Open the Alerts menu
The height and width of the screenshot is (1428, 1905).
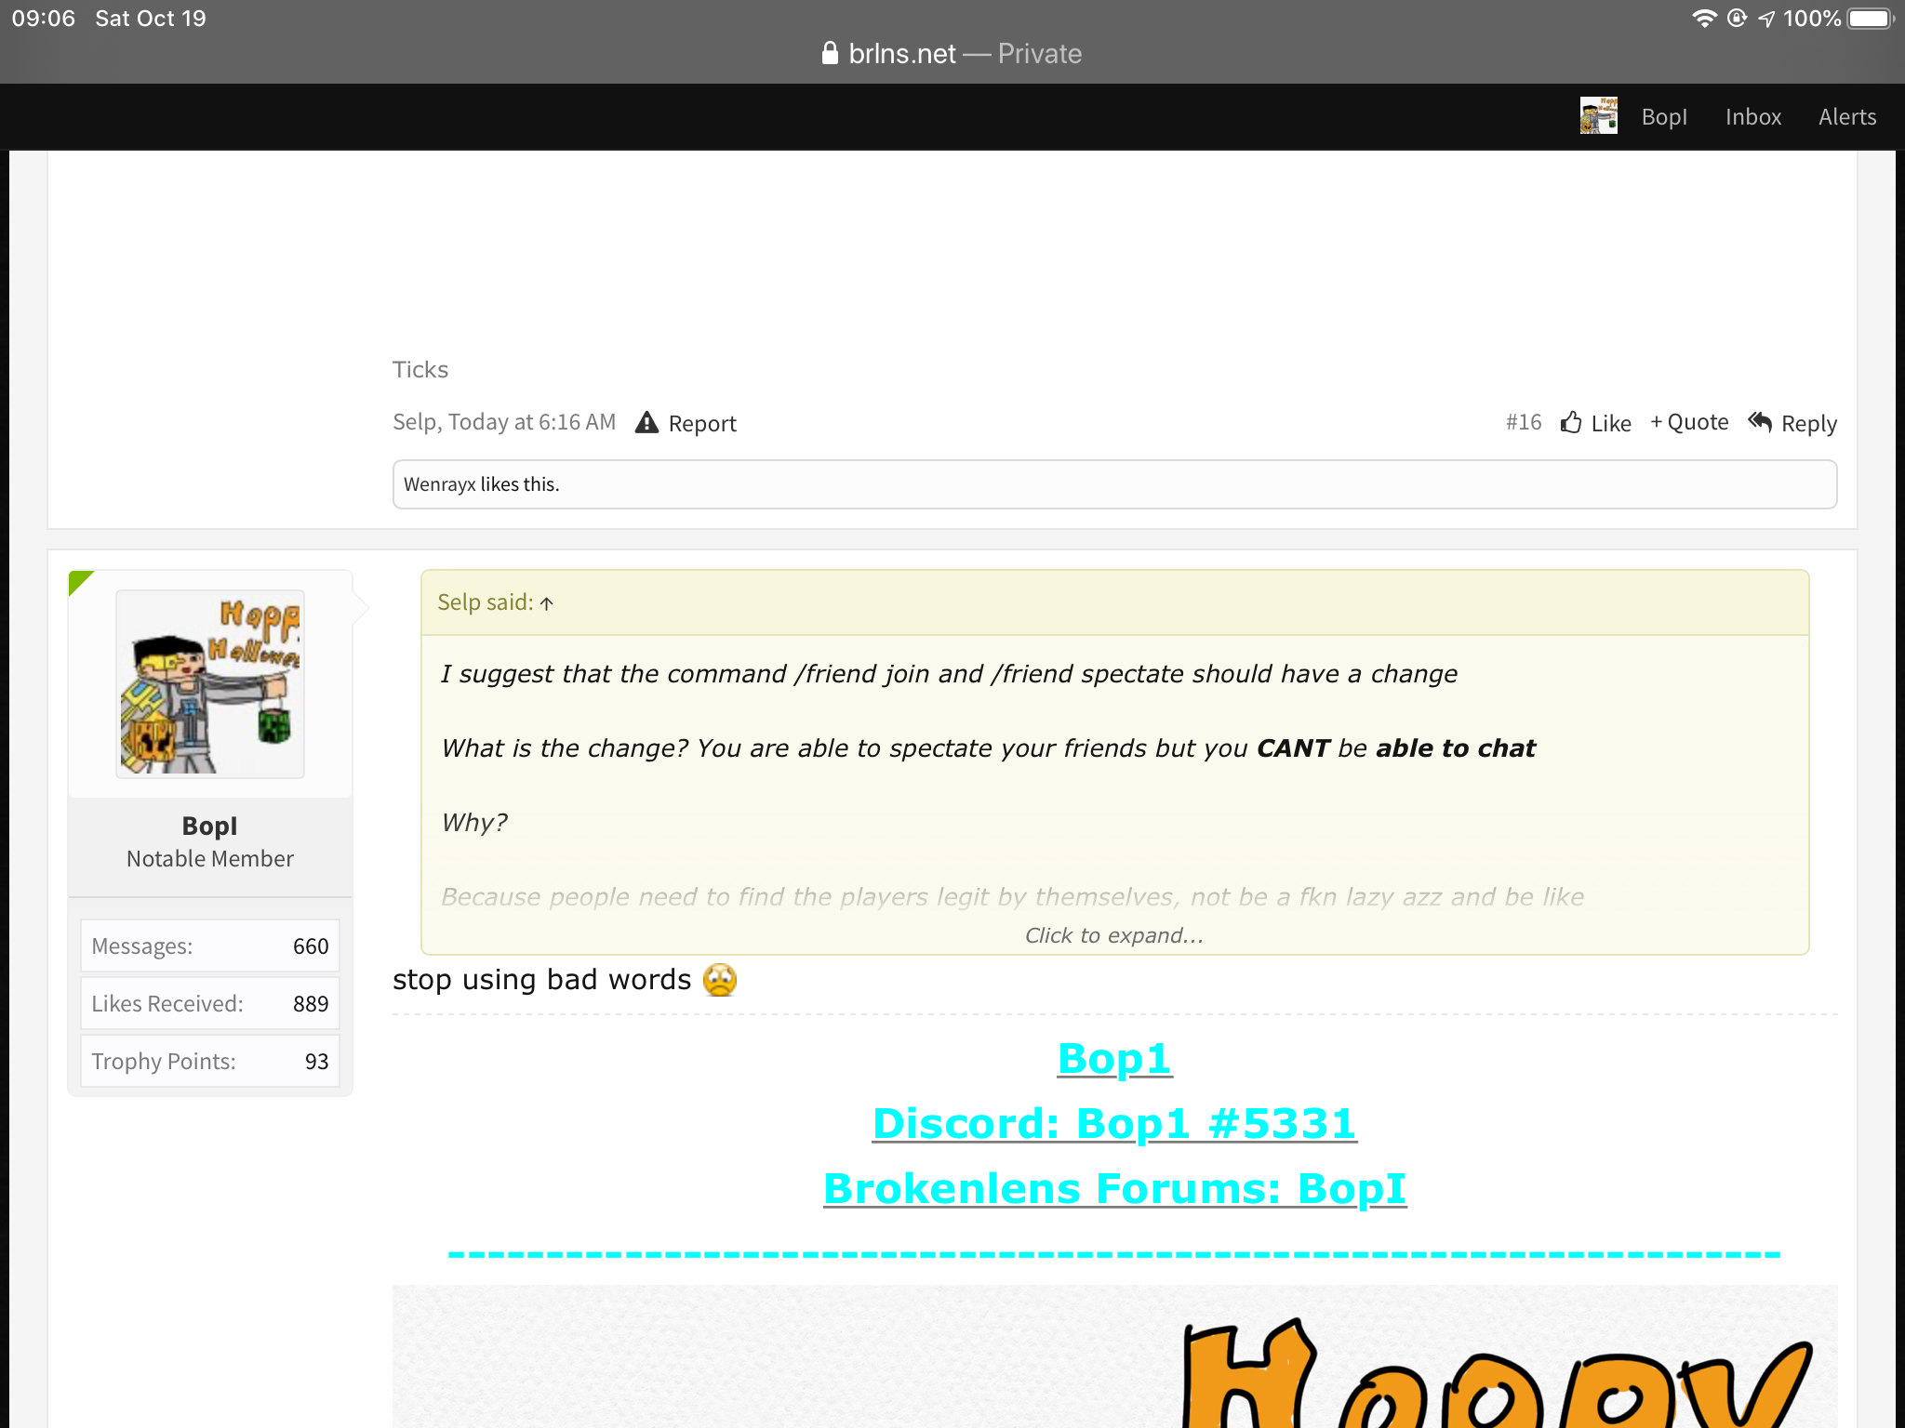[1847, 117]
